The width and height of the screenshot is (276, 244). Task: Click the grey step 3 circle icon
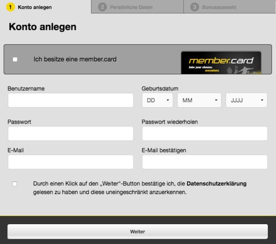195,7
